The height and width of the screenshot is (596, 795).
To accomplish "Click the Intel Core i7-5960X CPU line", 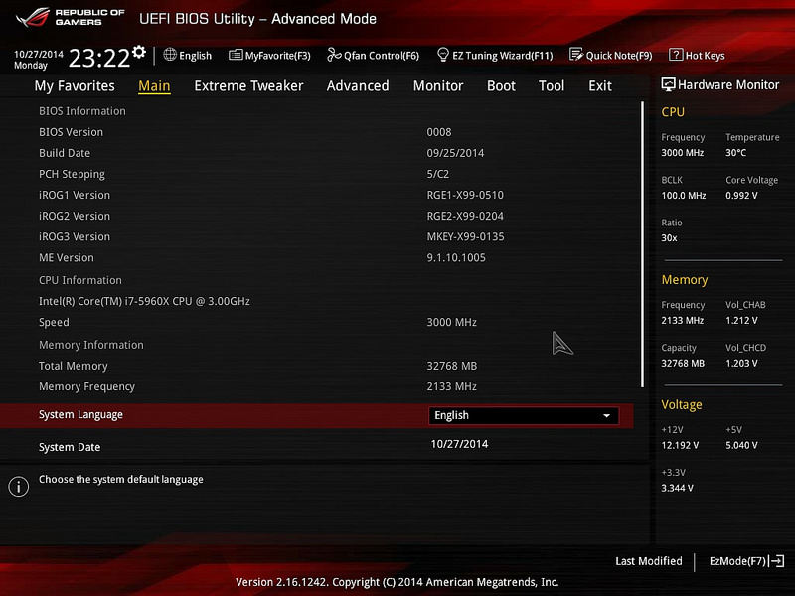I will pyautogui.click(x=144, y=301).
